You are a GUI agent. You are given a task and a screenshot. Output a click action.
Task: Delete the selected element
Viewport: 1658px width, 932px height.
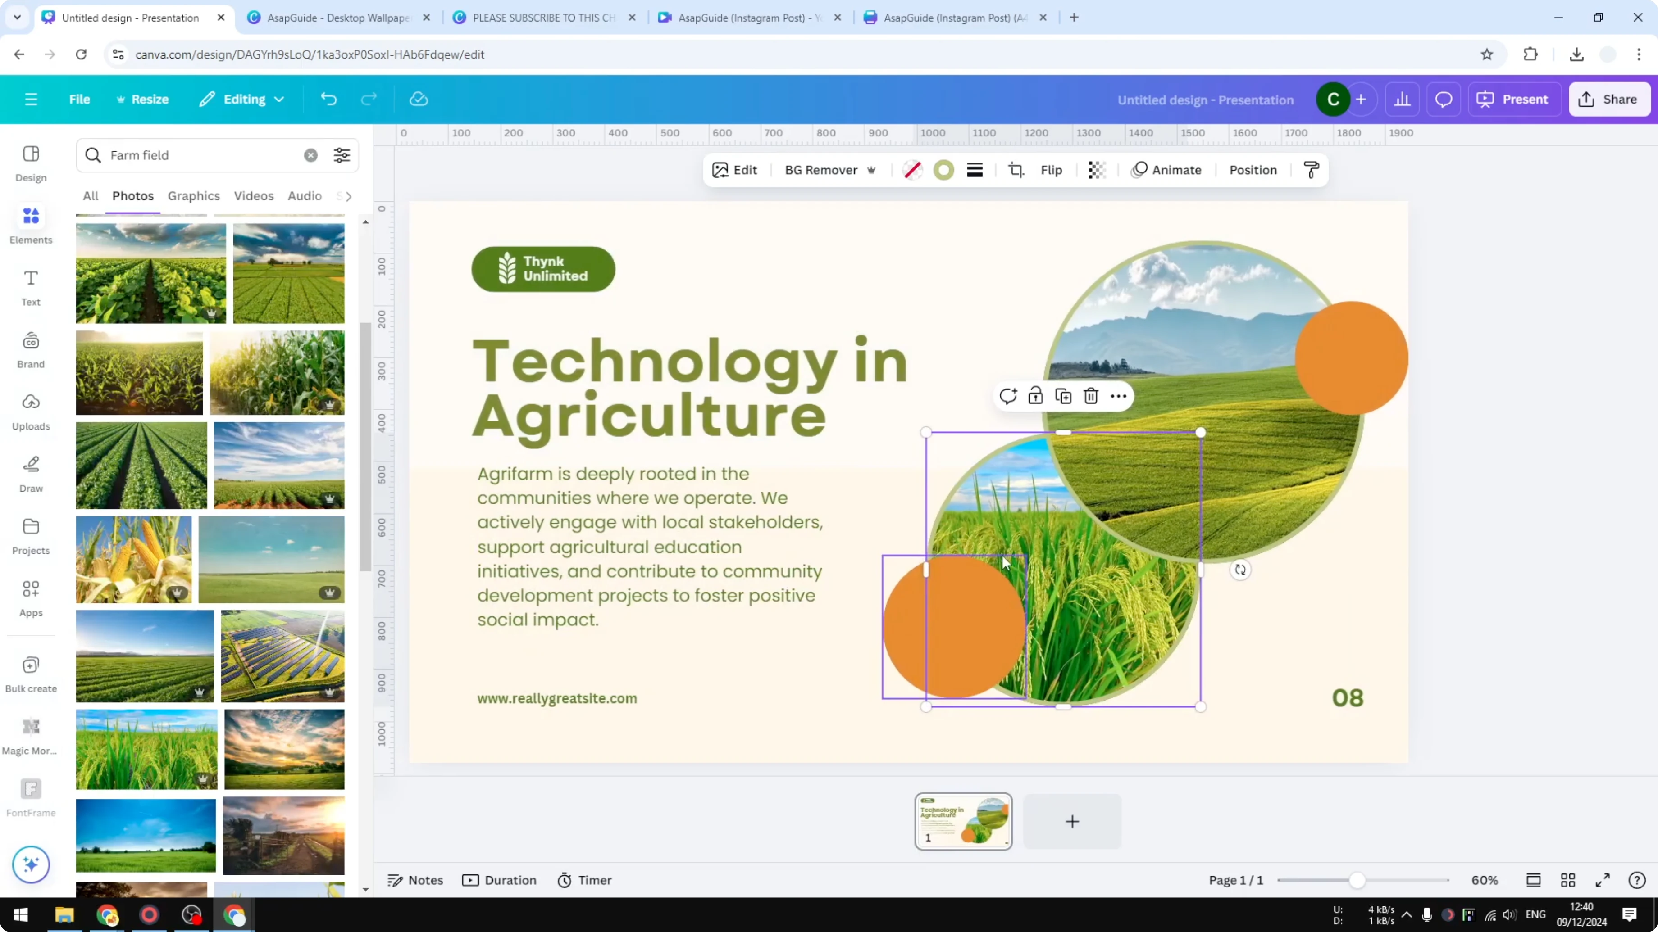(1090, 396)
